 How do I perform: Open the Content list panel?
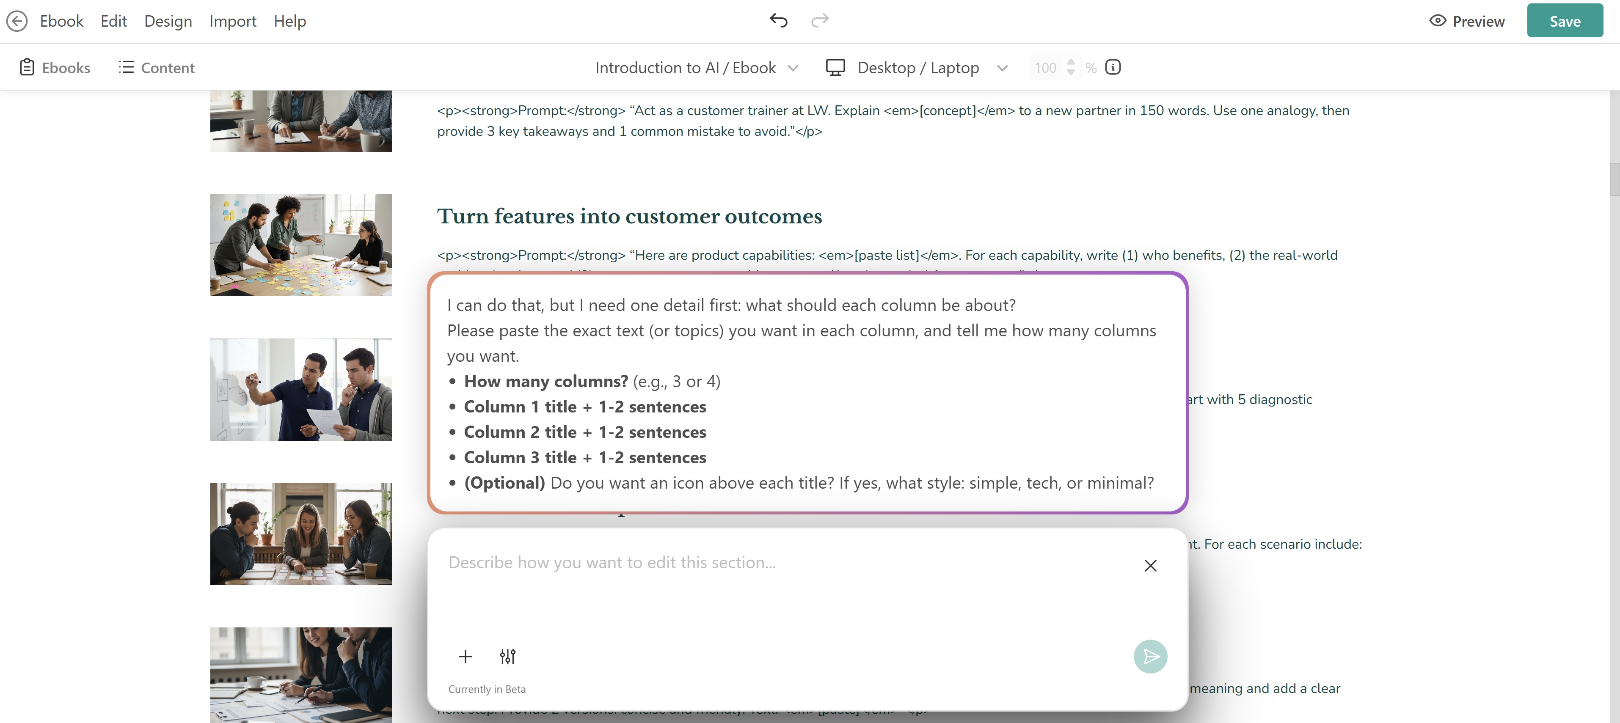pyautogui.click(x=157, y=67)
